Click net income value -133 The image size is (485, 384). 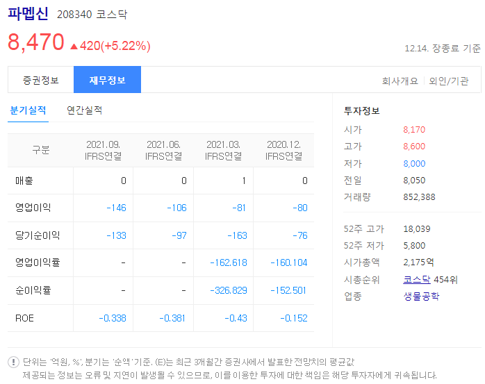[116, 235]
